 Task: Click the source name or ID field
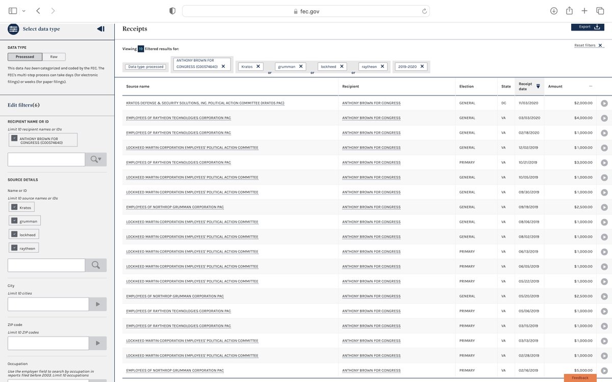[x=46, y=265]
